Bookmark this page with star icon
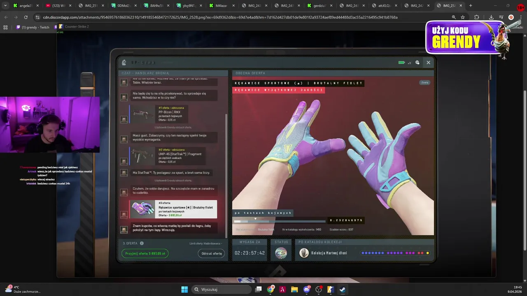Viewport: 527px width, 296px height. click(x=463, y=17)
